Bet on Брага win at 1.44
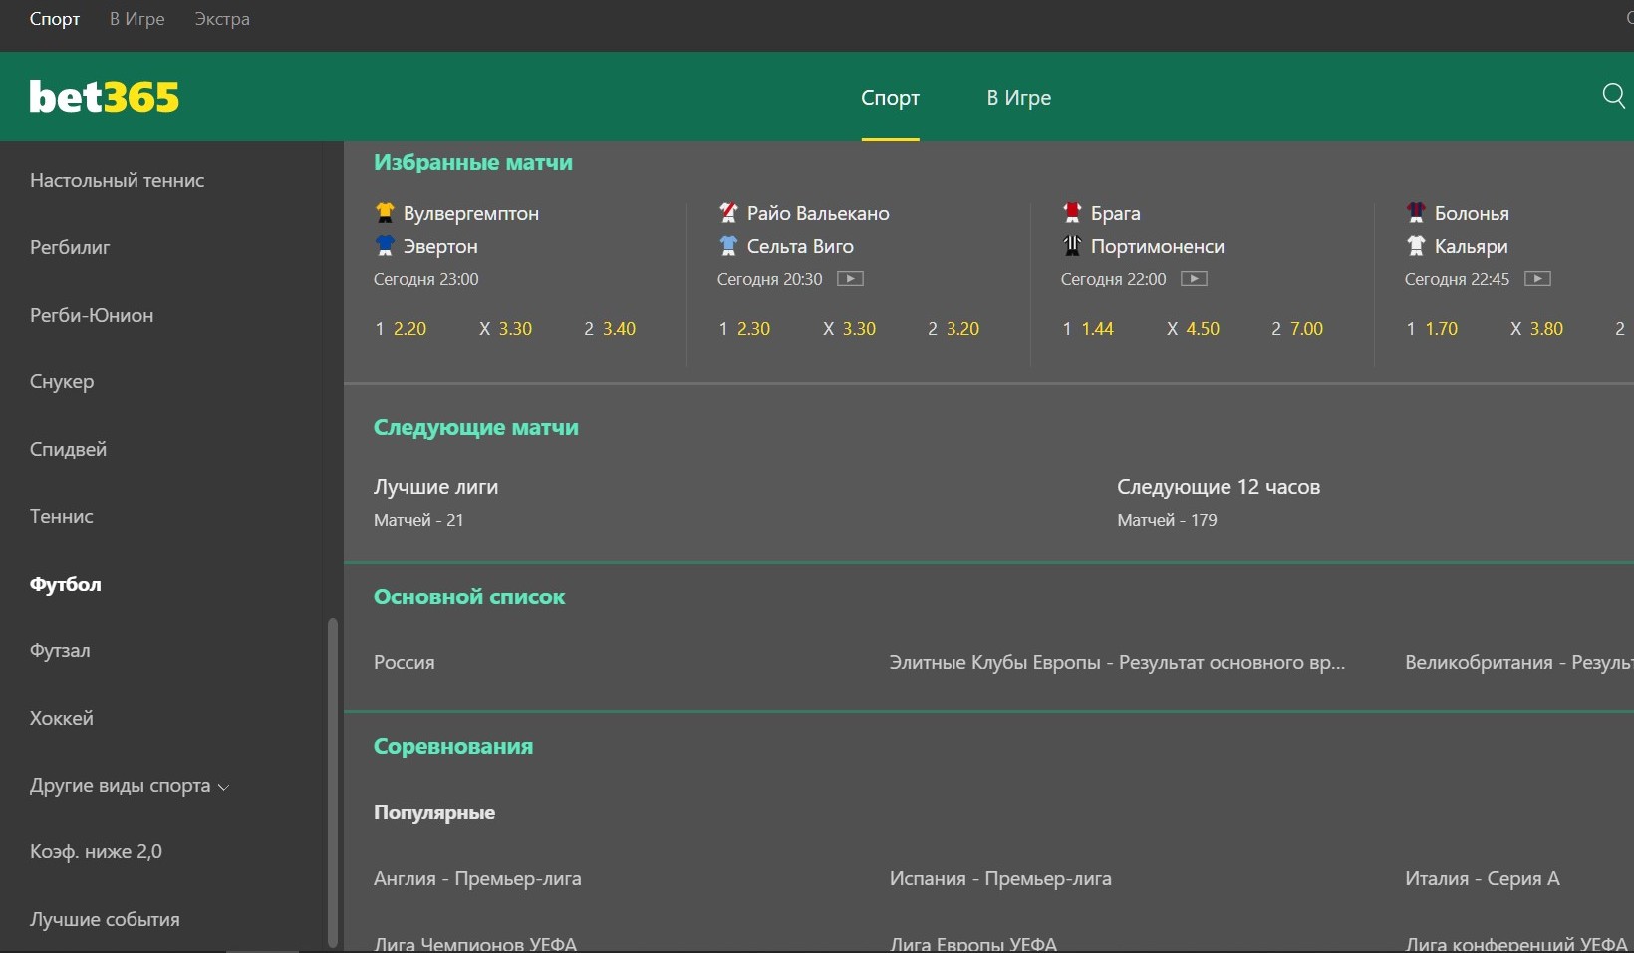The height and width of the screenshot is (953, 1634). point(1088,329)
